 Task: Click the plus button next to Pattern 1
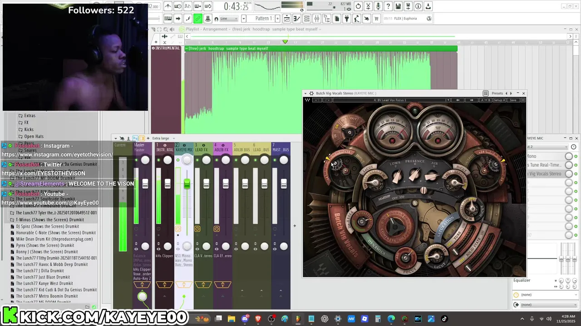pyautogui.click(x=277, y=19)
